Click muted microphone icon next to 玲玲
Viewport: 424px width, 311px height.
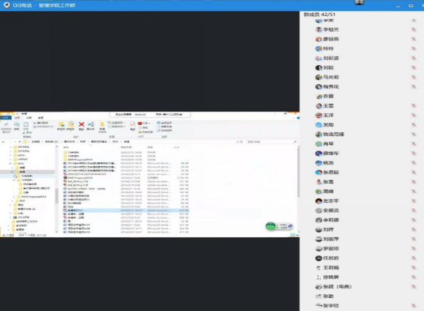click(414, 48)
